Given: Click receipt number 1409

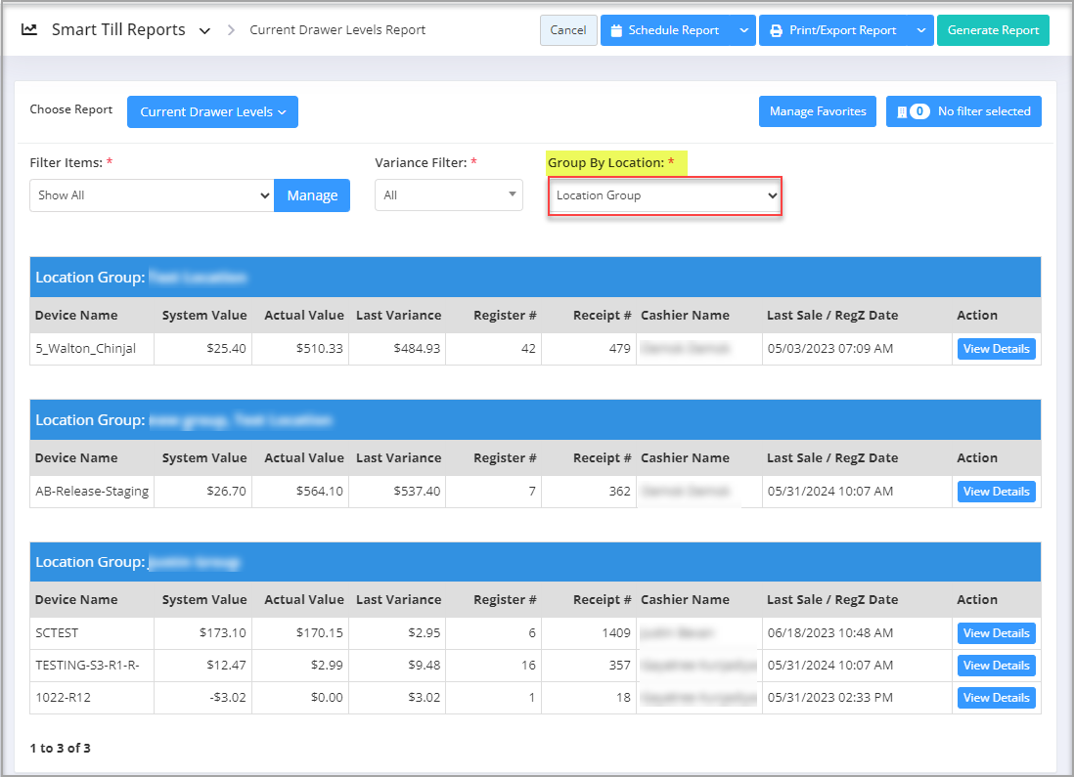Looking at the screenshot, I should (x=616, y=633).
